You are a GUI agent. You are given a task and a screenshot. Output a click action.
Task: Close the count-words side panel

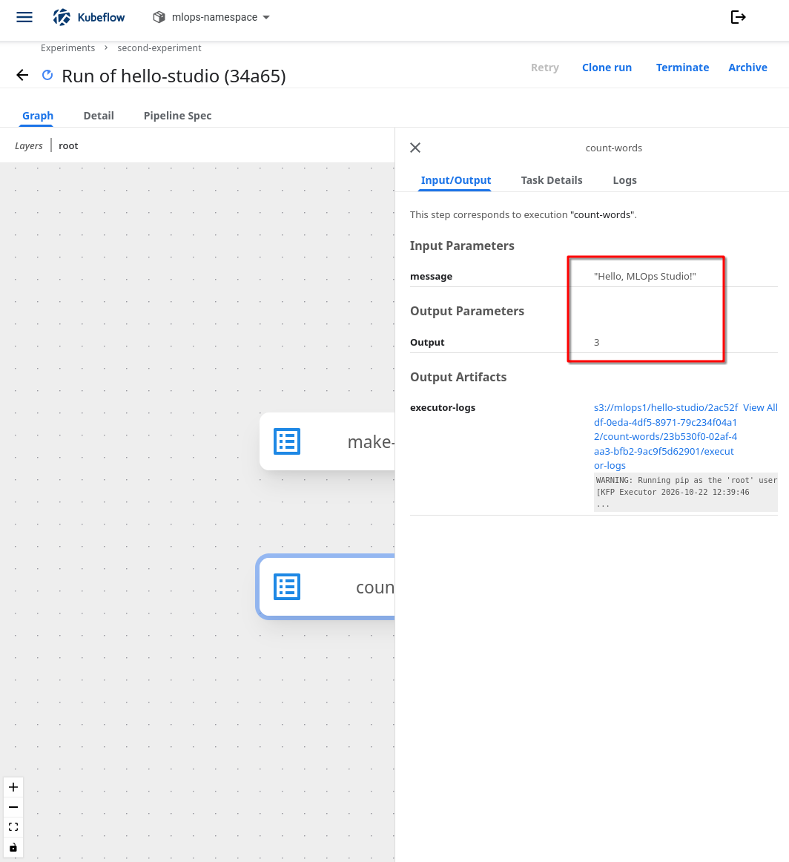tap(415, 148)
